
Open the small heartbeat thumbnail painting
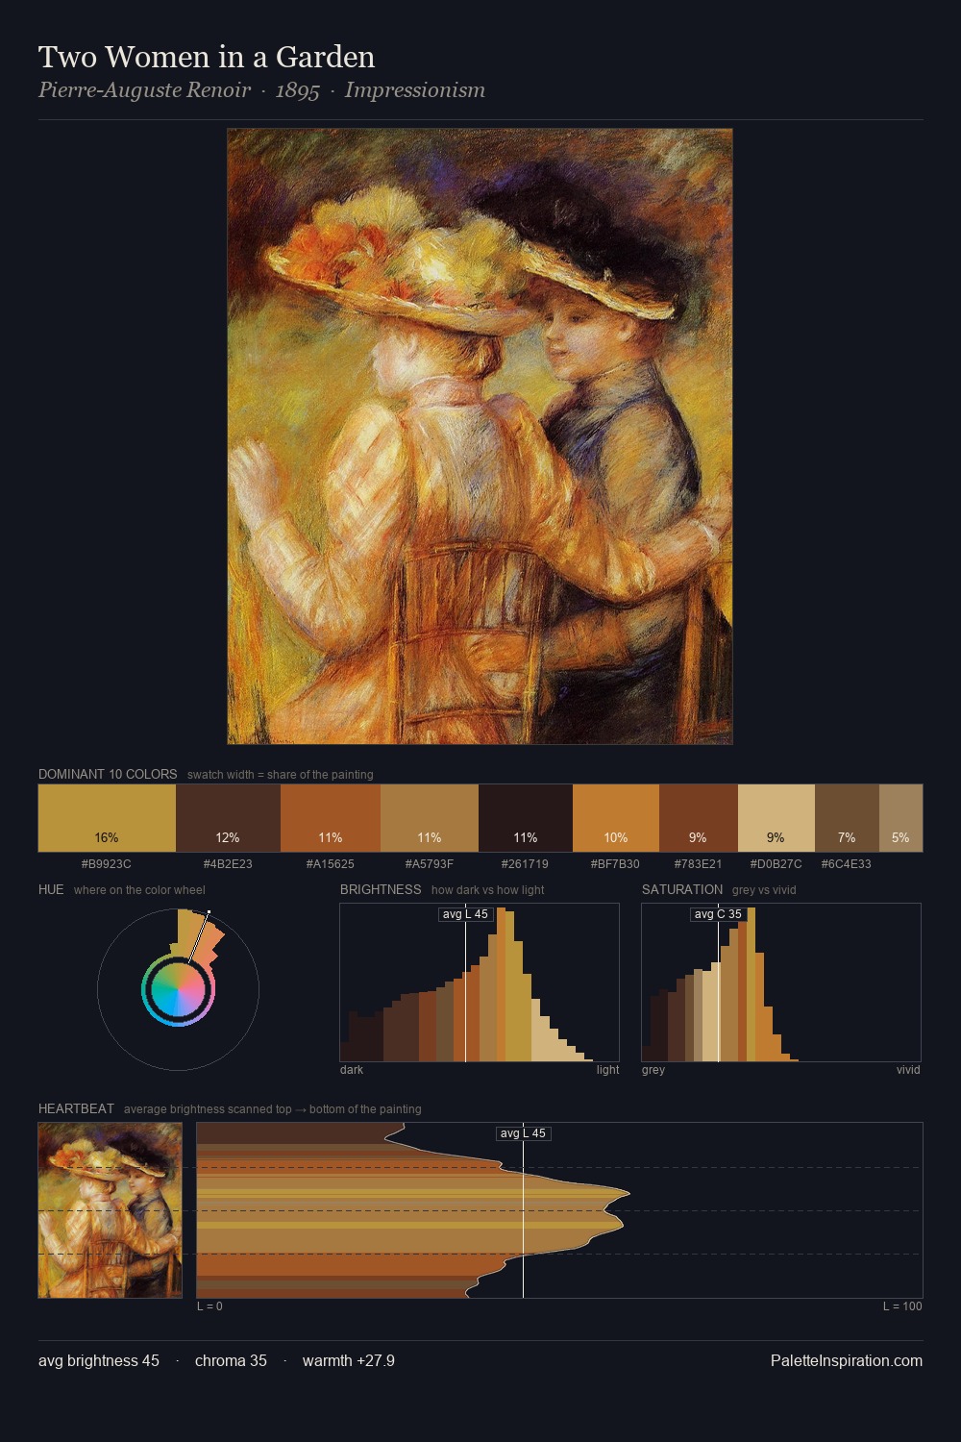(110, 1210)
